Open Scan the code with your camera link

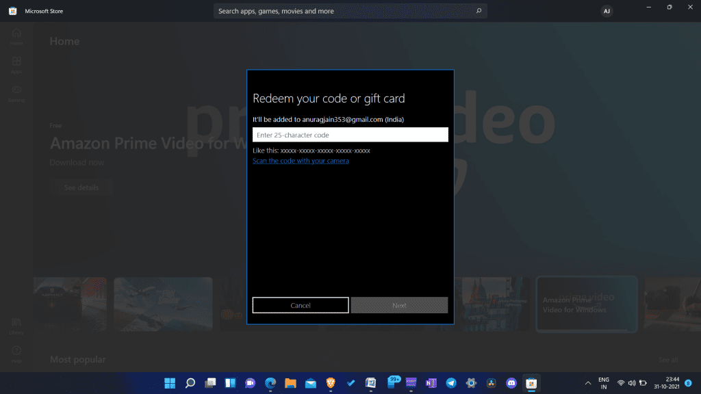[x=301, y=160]
